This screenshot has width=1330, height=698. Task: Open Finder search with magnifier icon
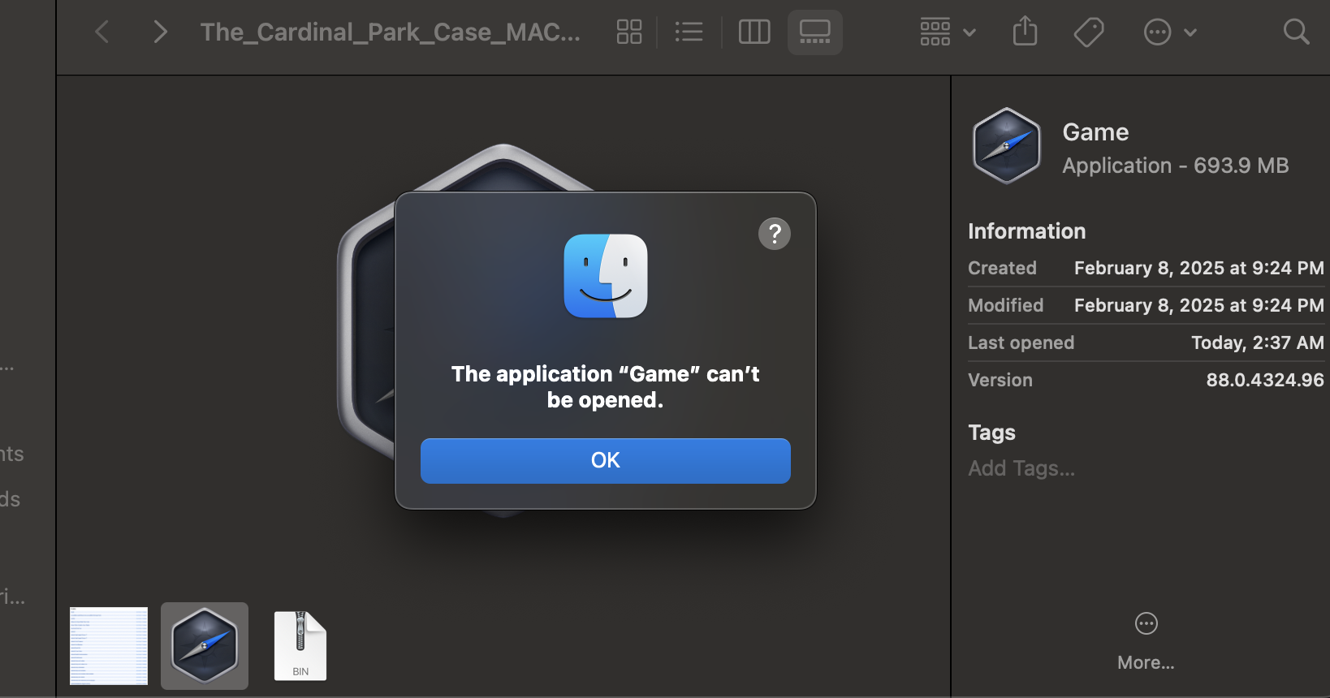click(x=1296, y=32)
